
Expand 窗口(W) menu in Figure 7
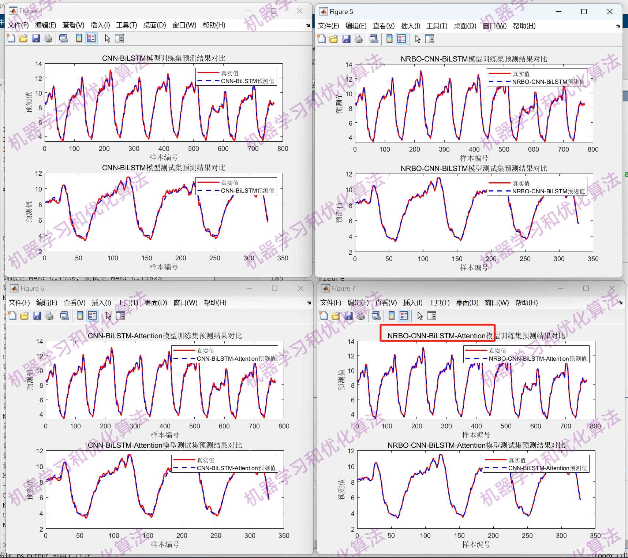(x=497, y=302)
